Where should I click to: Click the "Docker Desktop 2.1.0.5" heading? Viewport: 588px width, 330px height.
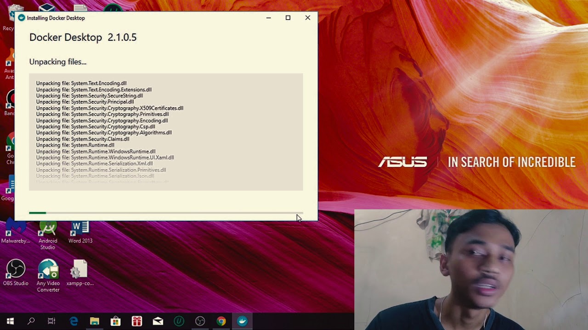click(83, 38)
